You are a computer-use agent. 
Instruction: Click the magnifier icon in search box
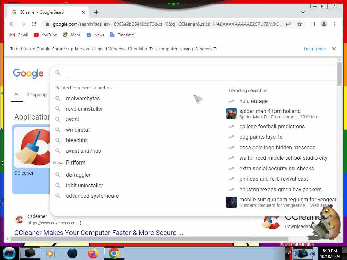pos(58,73)
